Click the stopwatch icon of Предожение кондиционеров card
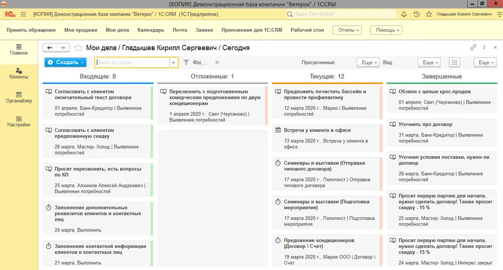The height and width of the screenshot is (270, 503). 278,240
